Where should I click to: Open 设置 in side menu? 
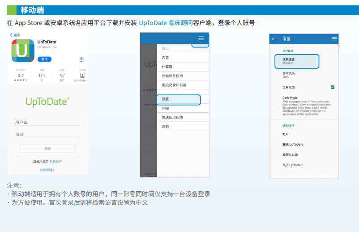pos(179,99)
